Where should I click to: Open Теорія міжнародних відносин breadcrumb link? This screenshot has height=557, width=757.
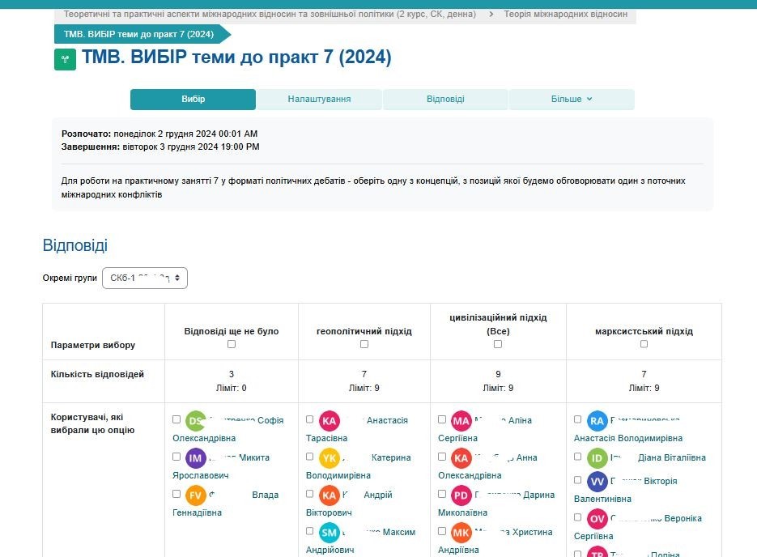point(565,15)
